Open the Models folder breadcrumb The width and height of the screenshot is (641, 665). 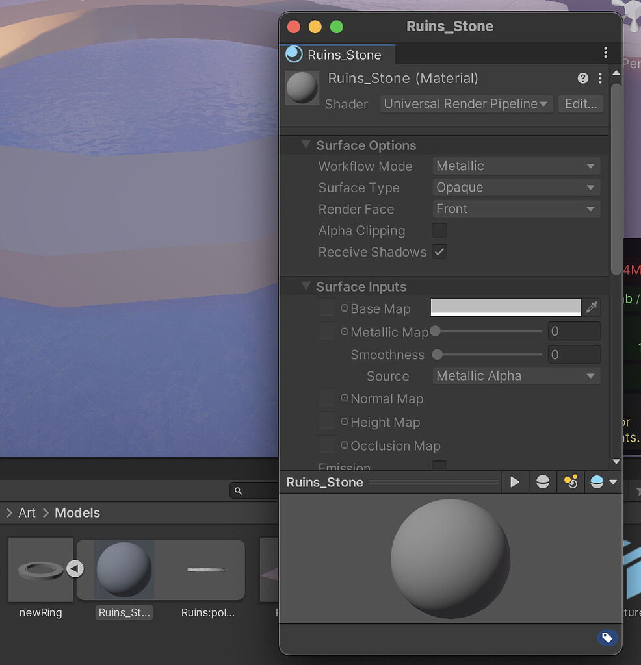pyautogui.click(x=77, y=512)
